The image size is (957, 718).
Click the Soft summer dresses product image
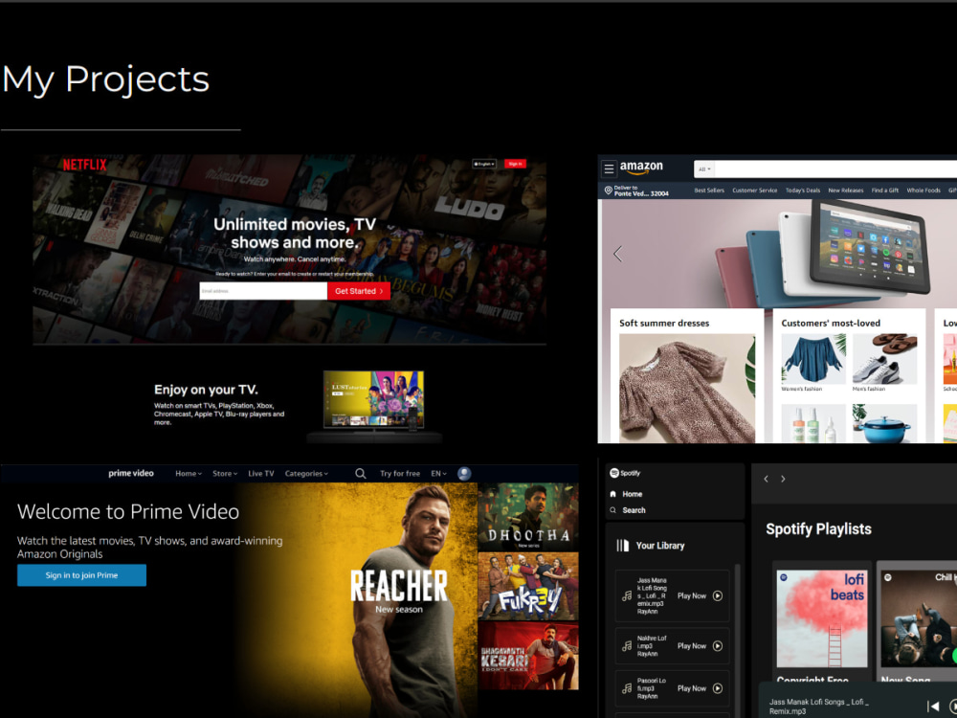[687, 389]
